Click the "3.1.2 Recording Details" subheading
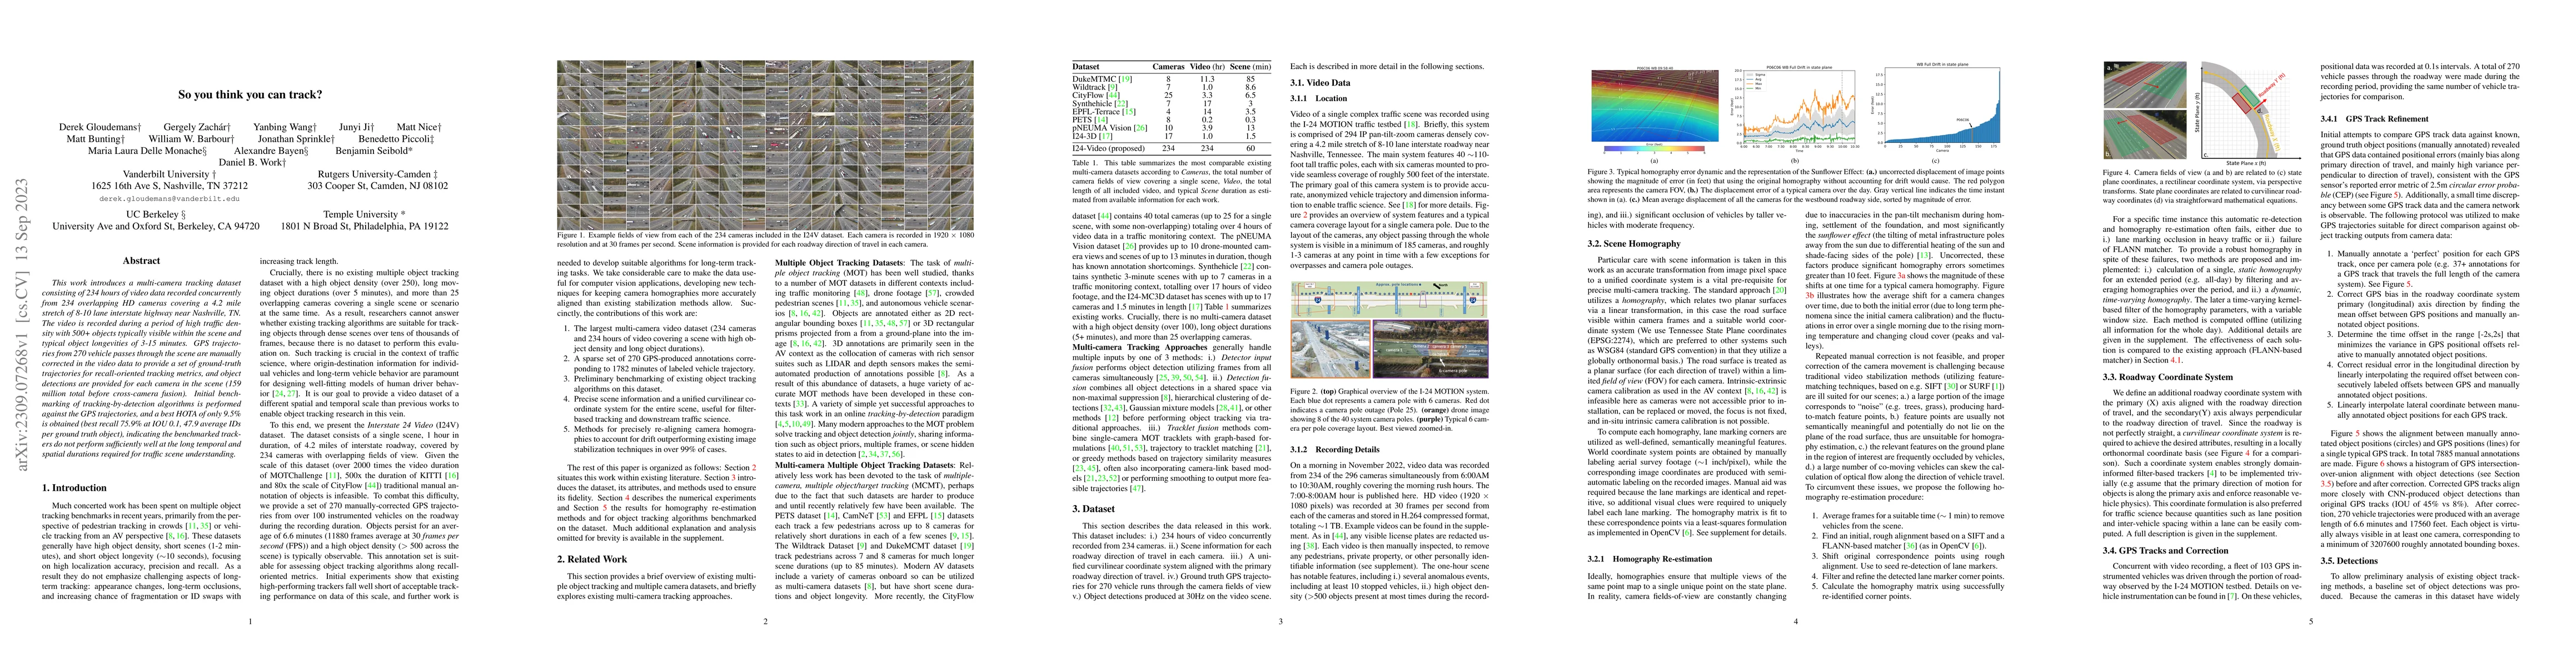 [1335, 450]
